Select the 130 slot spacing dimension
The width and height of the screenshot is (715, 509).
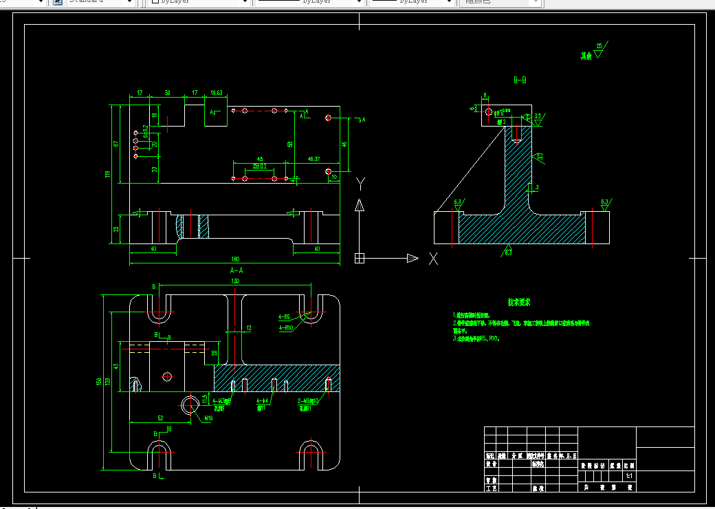click(235, 281)
